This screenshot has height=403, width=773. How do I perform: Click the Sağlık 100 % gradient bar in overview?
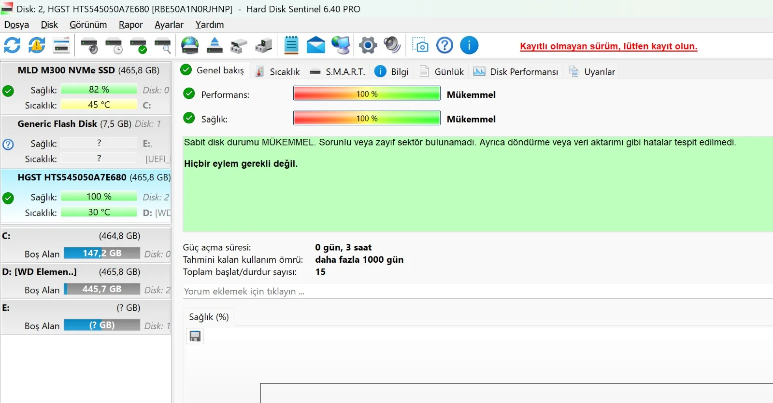367,118
